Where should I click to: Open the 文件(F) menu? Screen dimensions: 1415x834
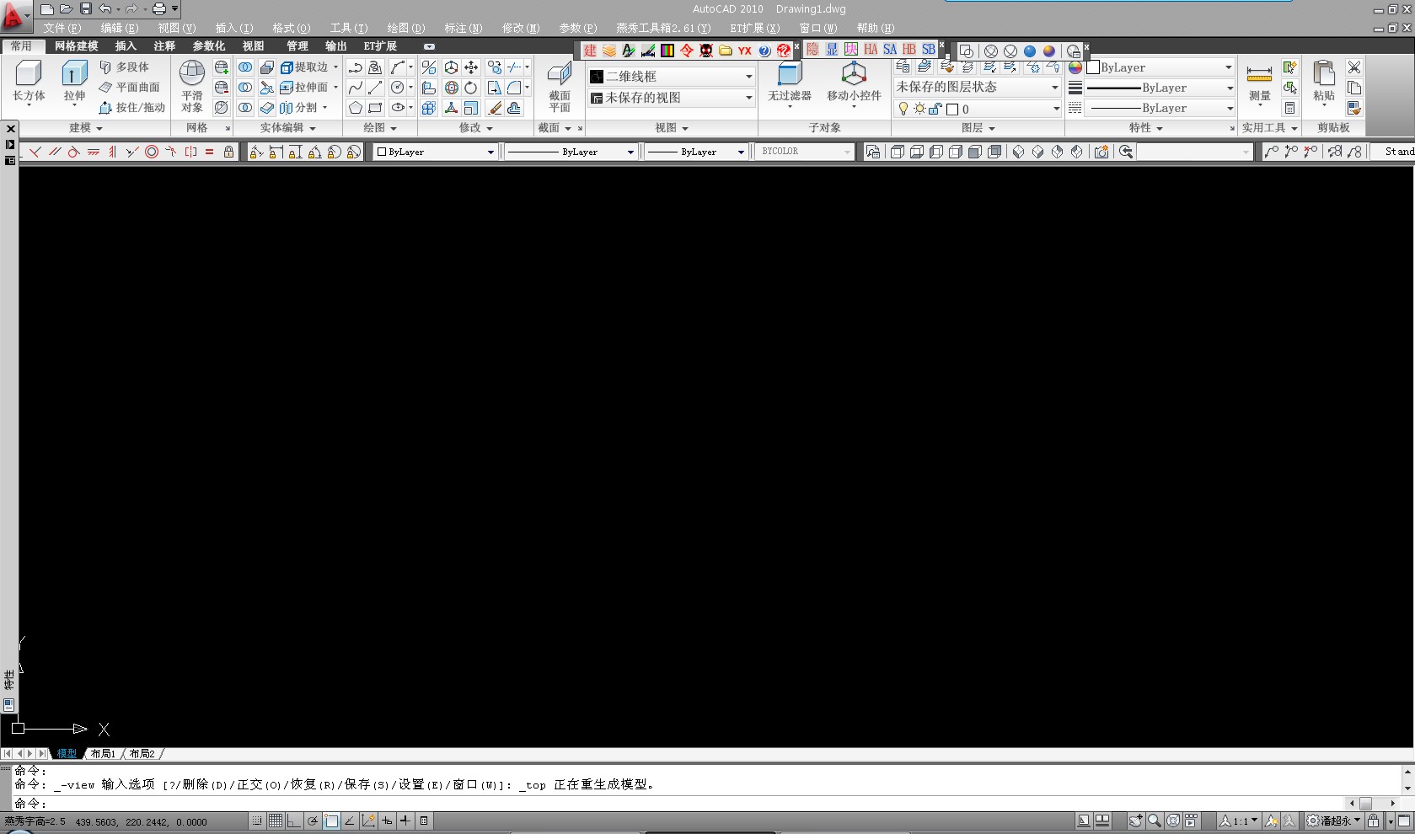click(x=62, y=28)
